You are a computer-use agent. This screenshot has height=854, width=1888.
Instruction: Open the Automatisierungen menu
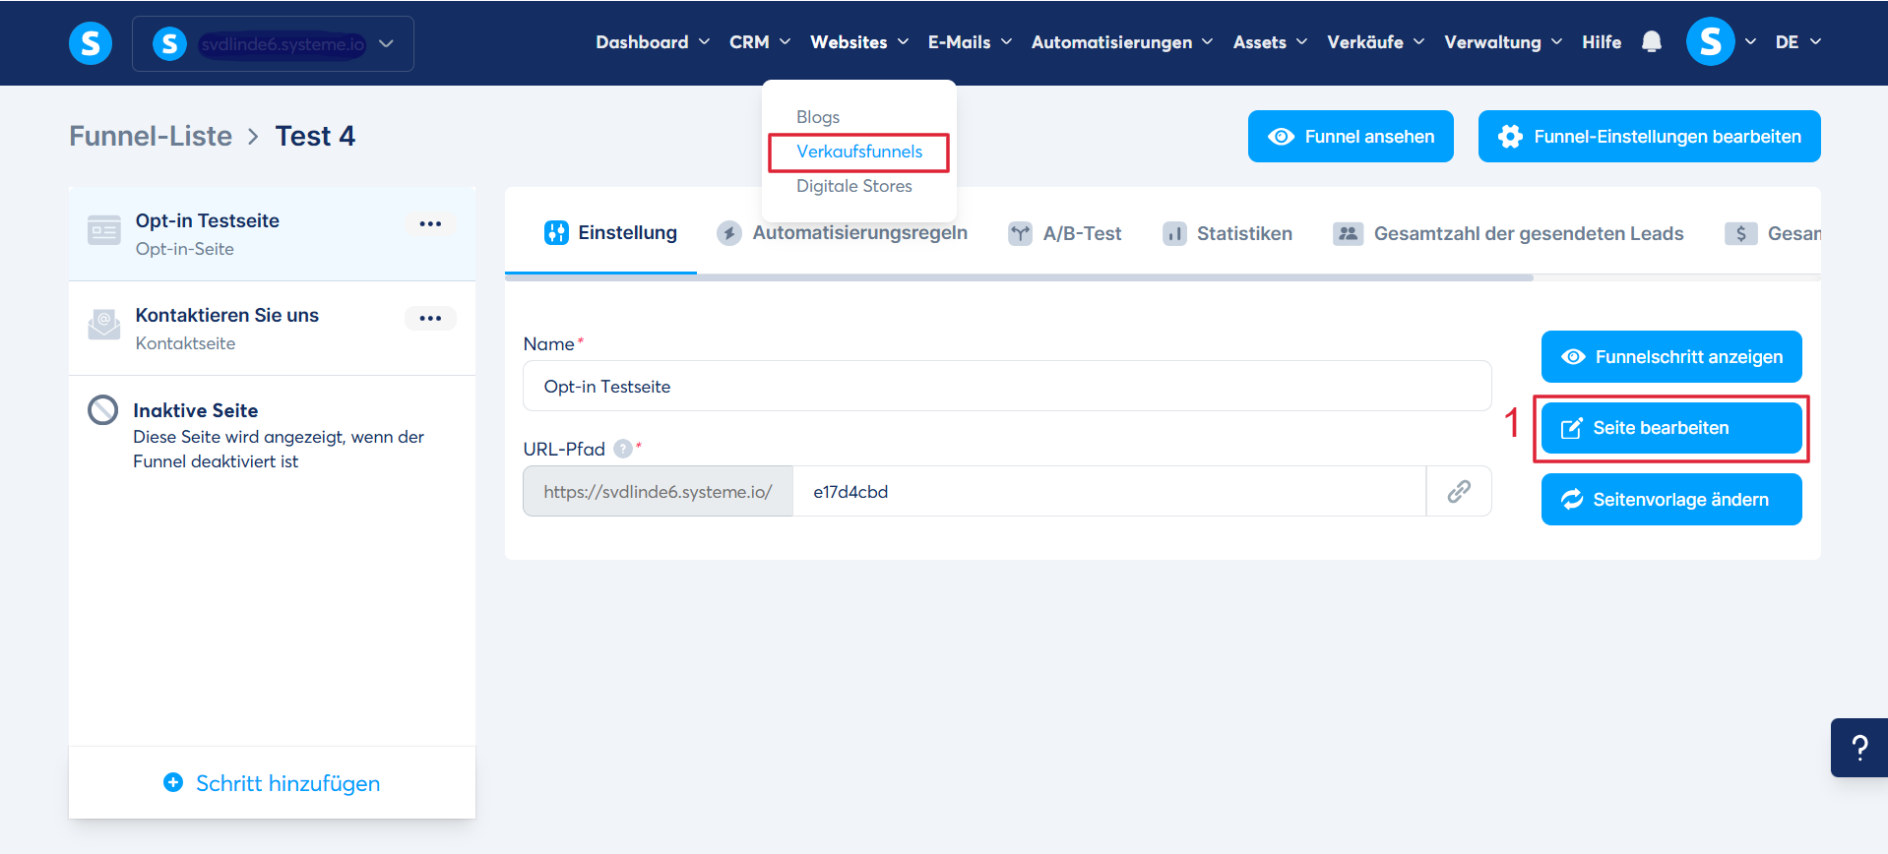[x=1122, y=42]
